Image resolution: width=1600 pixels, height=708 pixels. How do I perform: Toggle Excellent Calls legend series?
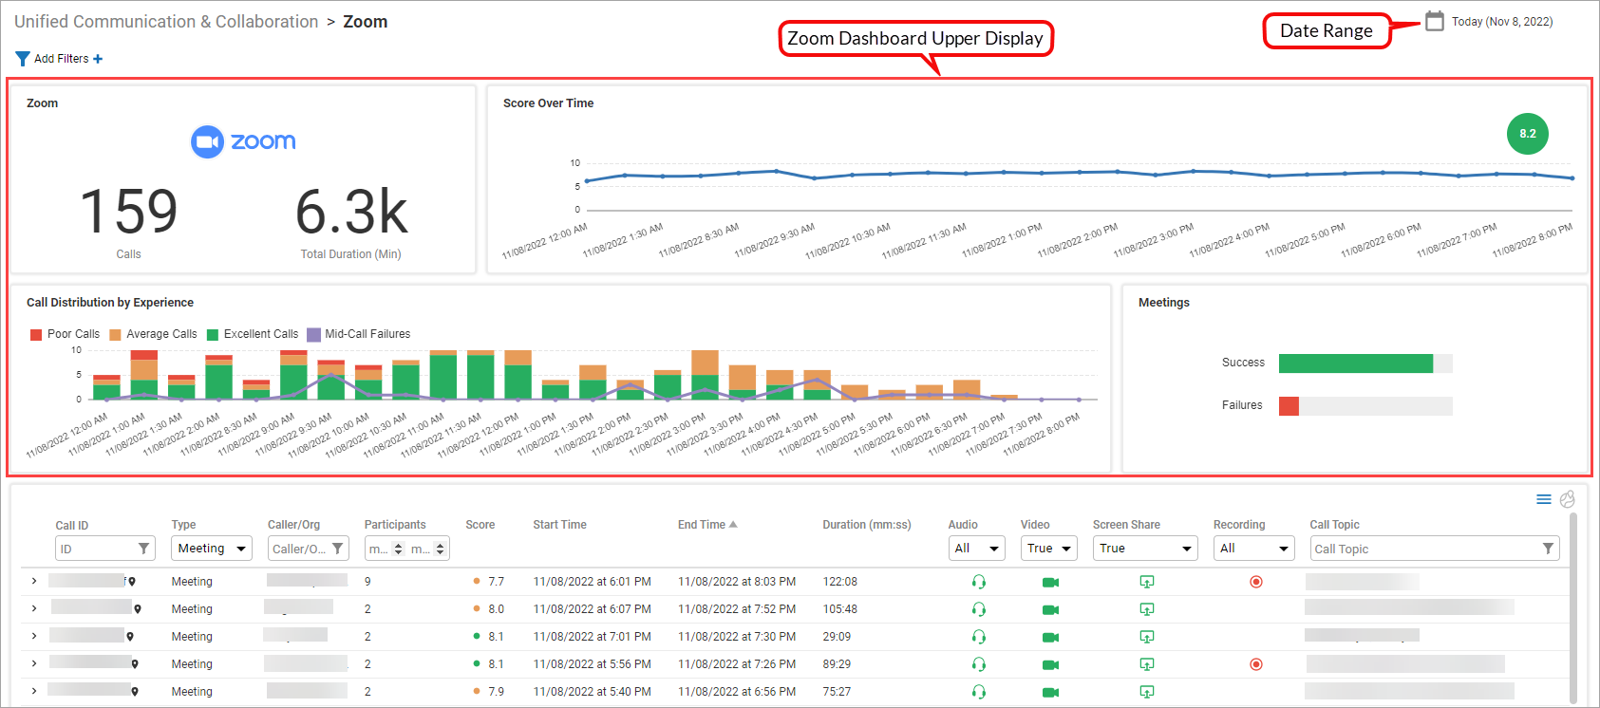[x=253, y=334]
